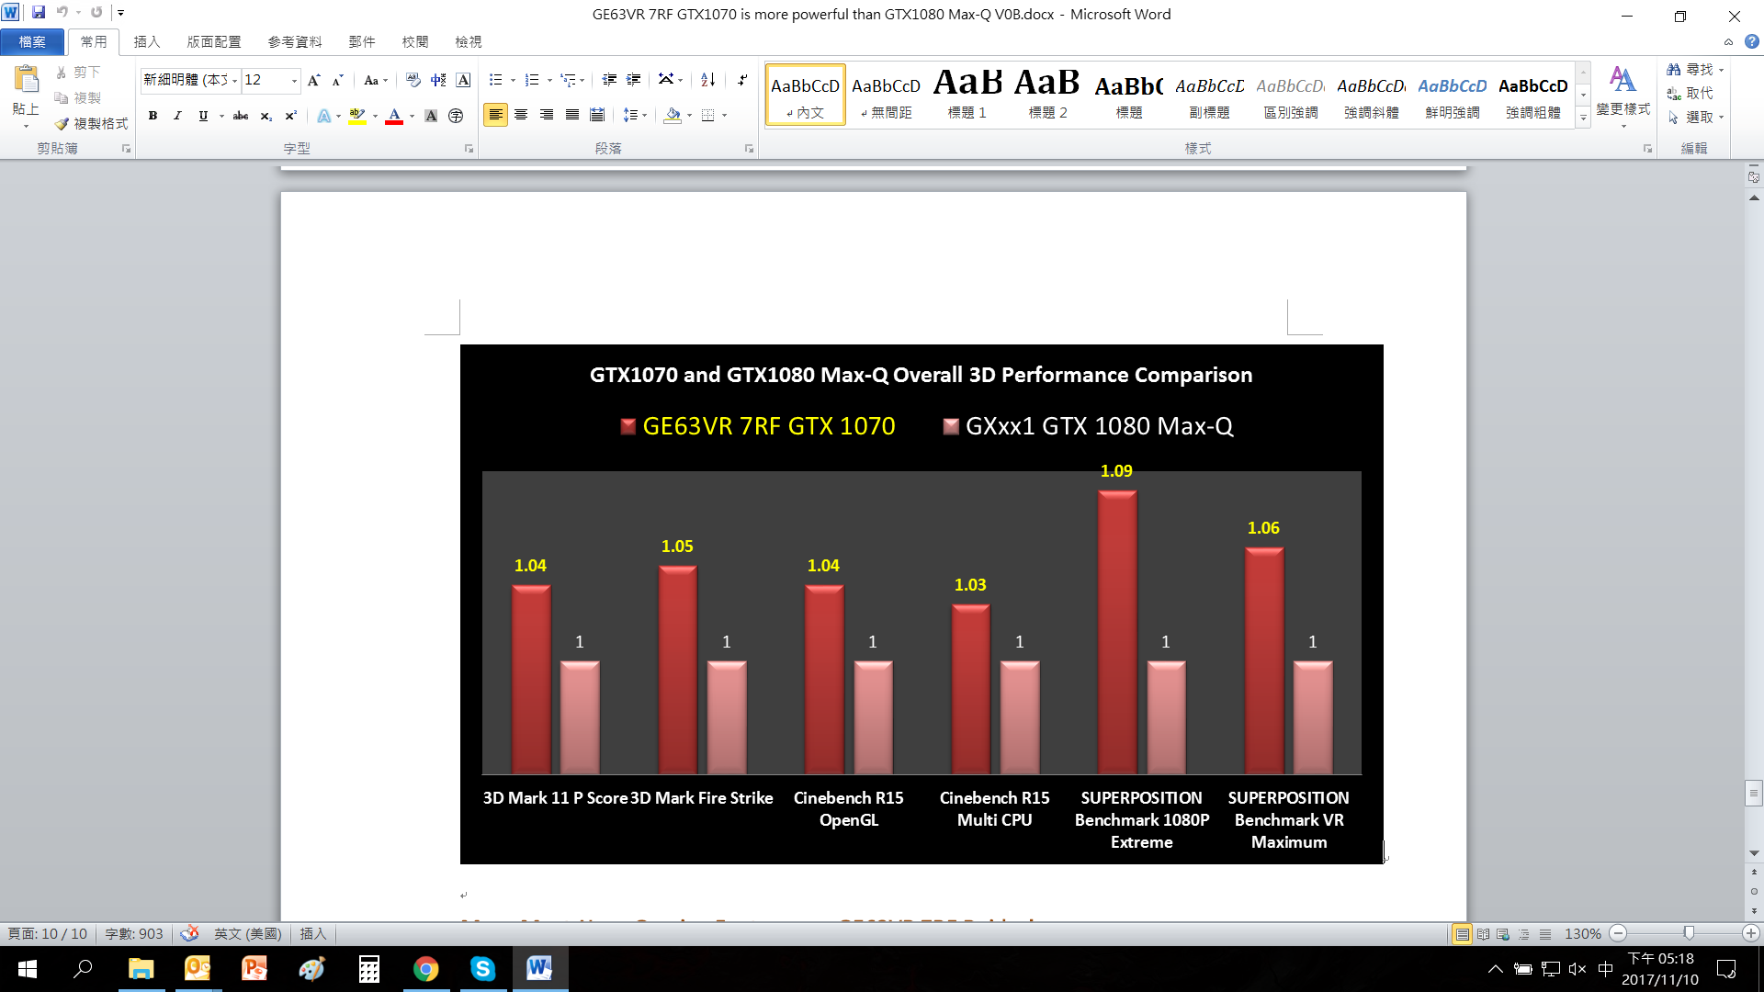Toggle Bold formatting
Screen dimensions: 1764x992
(x=153, y=116)
